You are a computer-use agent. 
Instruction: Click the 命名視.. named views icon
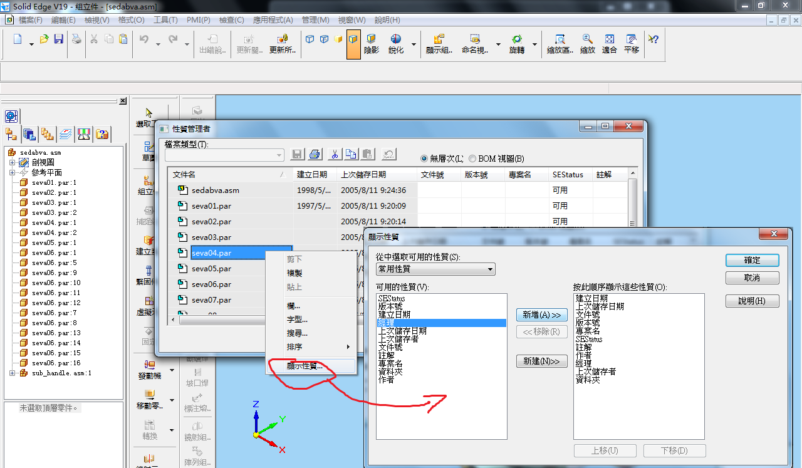click(x=475, y=44)
